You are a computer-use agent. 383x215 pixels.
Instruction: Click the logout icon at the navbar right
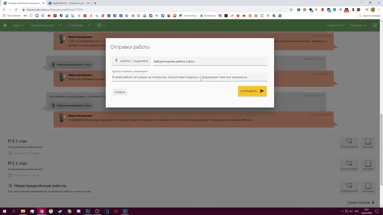click(374, 25)
